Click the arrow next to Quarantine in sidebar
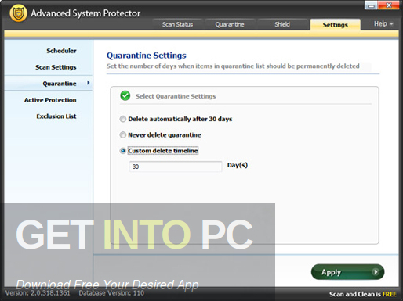 tap(89, 83)
